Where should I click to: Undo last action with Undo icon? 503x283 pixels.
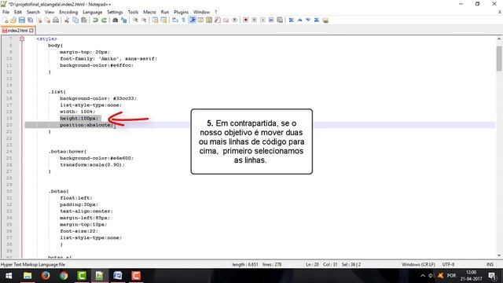95,20
